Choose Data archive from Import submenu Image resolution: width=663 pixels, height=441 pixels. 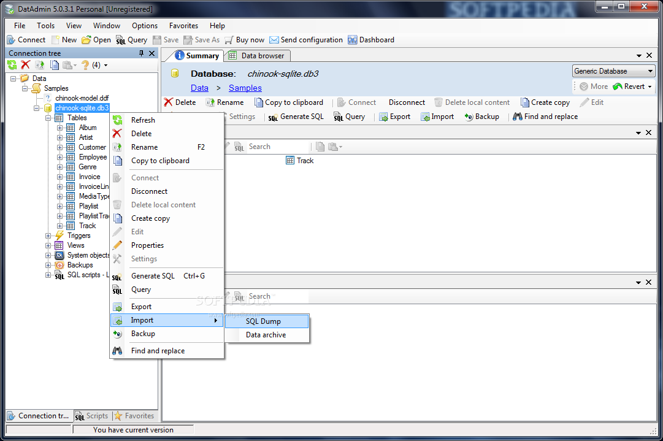point(267,335)
